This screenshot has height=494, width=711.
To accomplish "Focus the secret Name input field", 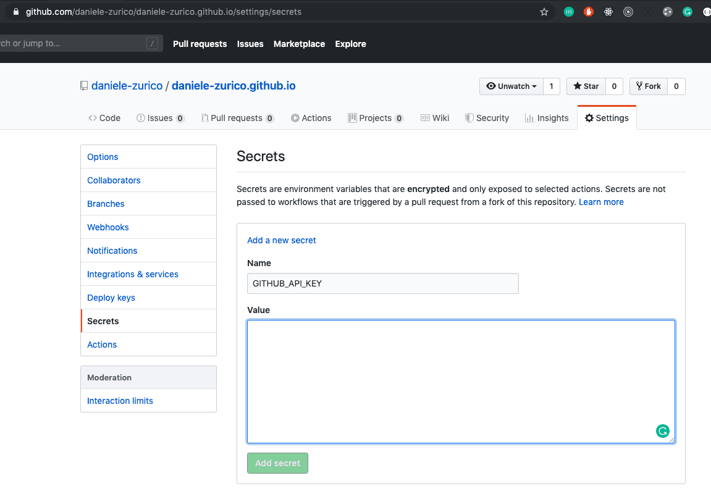I will pos(383,283).
